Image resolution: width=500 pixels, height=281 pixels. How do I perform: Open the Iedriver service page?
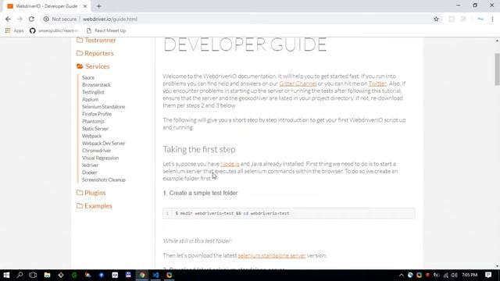[x=91, y=165]
